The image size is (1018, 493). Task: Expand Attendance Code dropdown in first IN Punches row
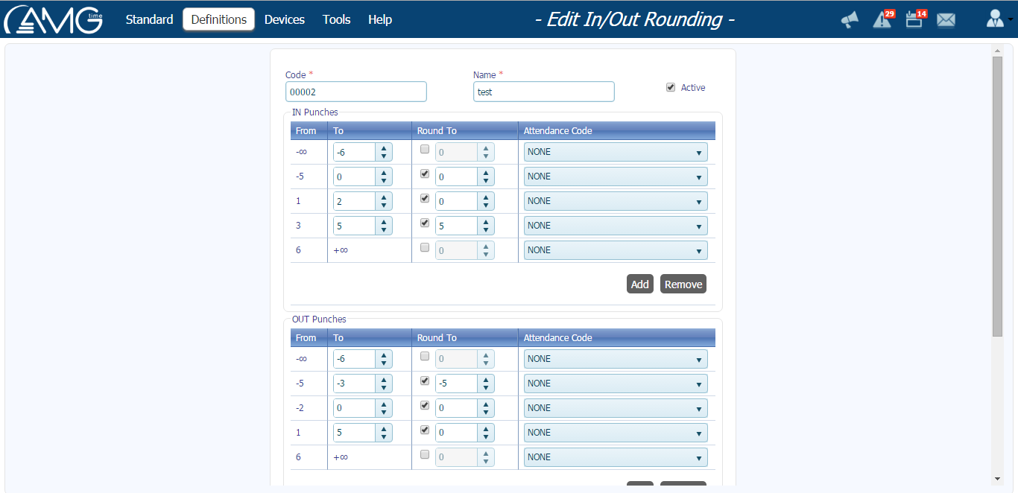(616, 152)
